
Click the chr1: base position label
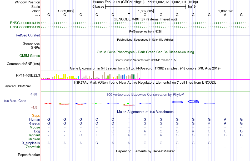point(36,11)
